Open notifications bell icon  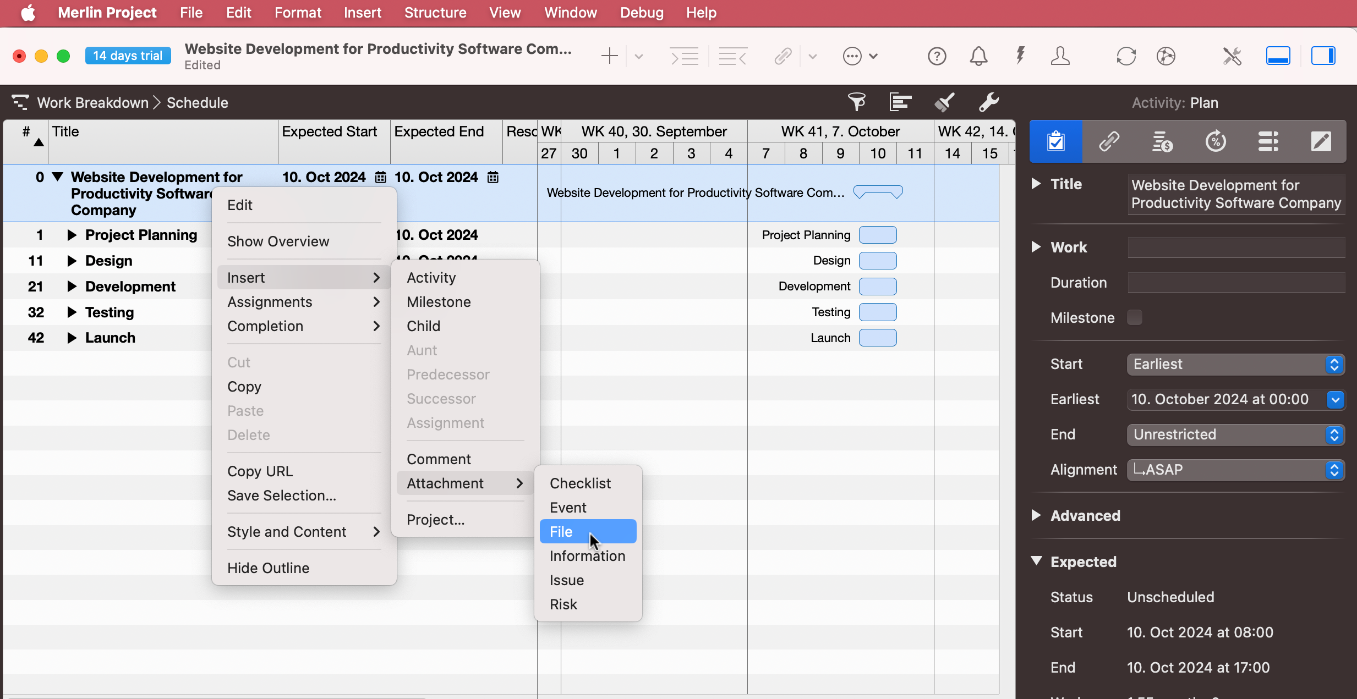tap(978, 56)
